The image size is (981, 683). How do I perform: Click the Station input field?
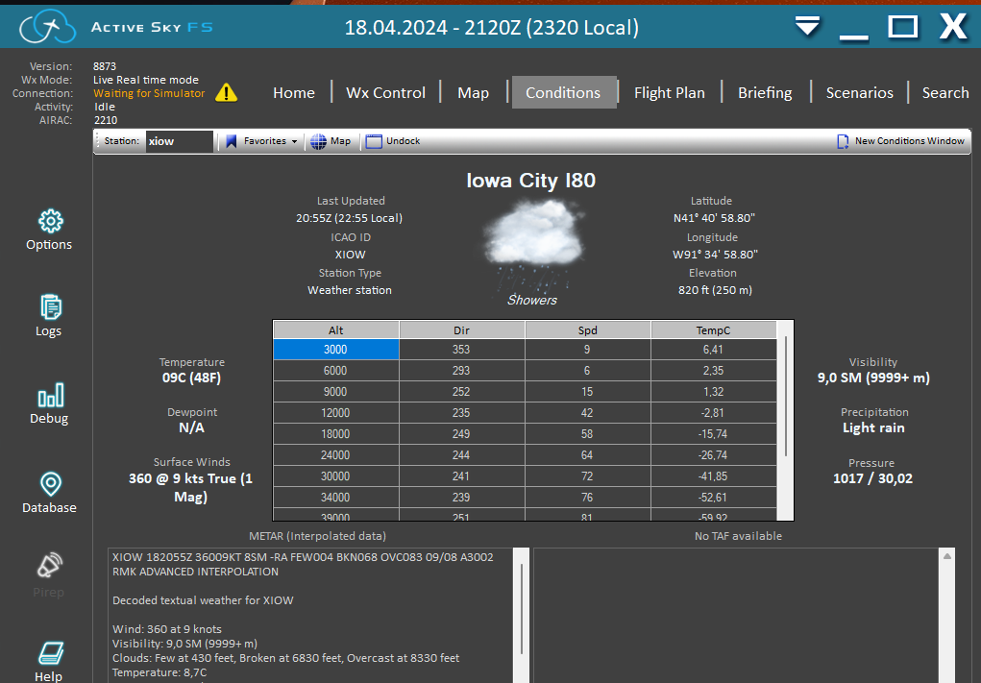pos(179,140)
